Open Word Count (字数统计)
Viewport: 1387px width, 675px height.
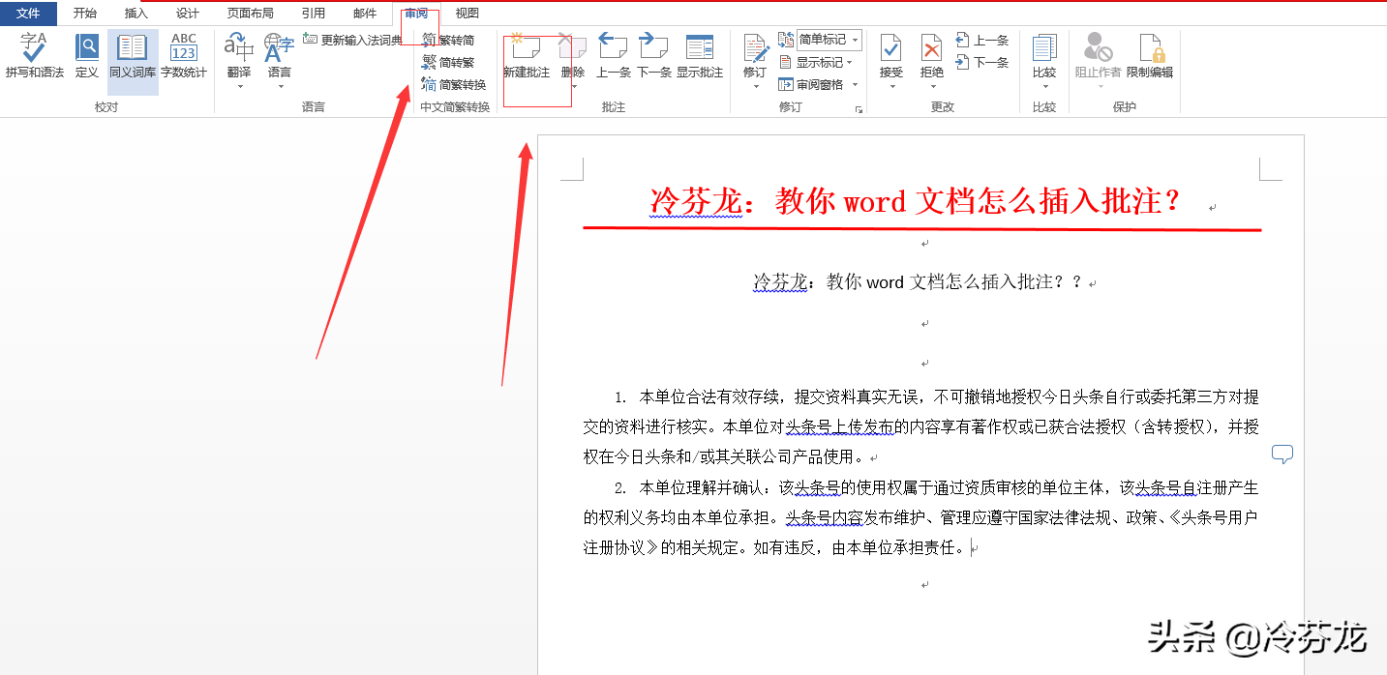(x=184, y=55)
